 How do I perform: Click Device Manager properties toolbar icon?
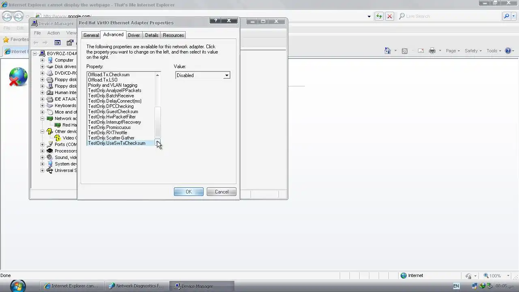pyautogui.click(x=70, y=43)
